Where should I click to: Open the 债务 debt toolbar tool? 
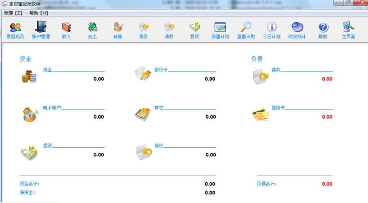click(144, 30)
